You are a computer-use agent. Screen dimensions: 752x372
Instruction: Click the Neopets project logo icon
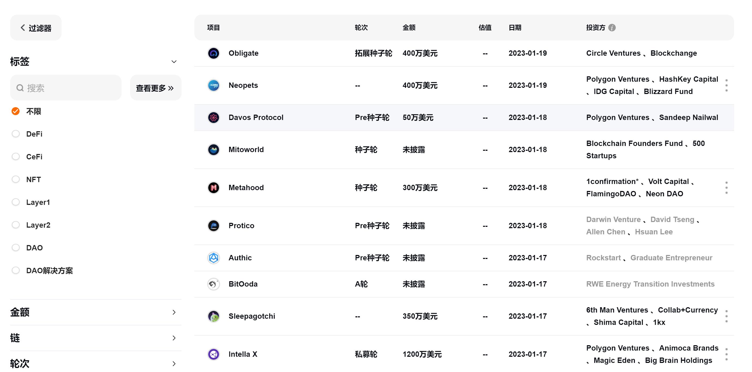[x=213, y=85]
